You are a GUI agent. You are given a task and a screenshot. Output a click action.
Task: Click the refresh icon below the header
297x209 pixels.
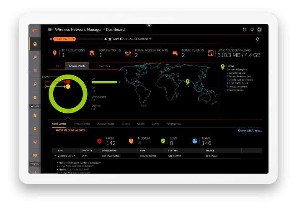coord(257,39)
